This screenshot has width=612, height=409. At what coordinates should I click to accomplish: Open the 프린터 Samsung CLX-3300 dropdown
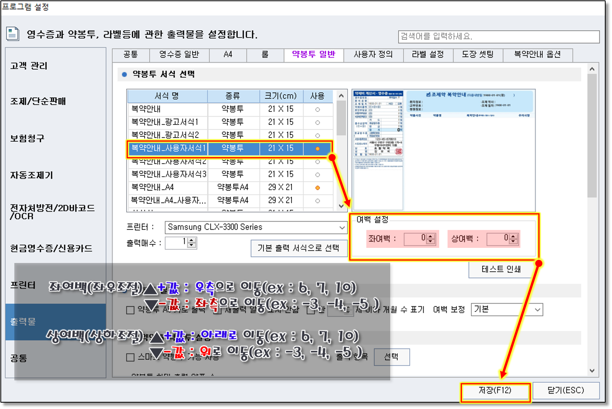point(342,228)
